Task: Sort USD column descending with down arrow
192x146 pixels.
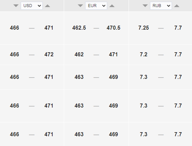Action: pos(16,6)
